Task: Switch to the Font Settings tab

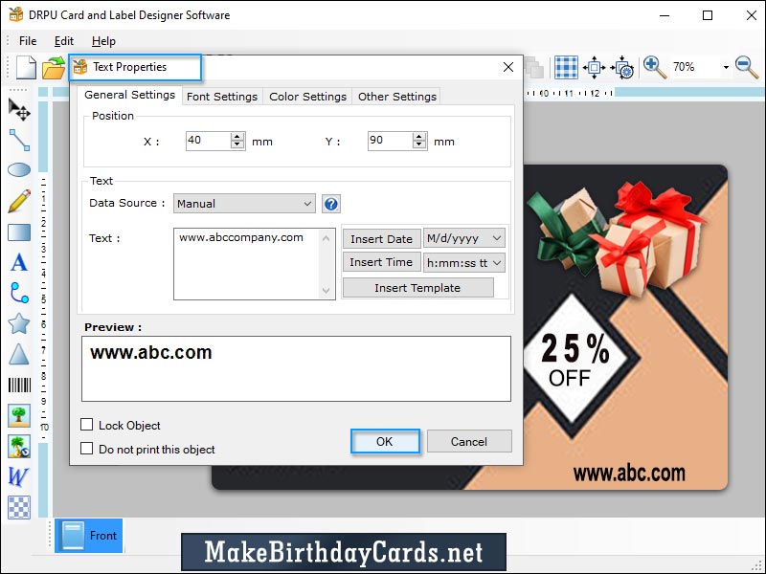Action: pos(221,96)
